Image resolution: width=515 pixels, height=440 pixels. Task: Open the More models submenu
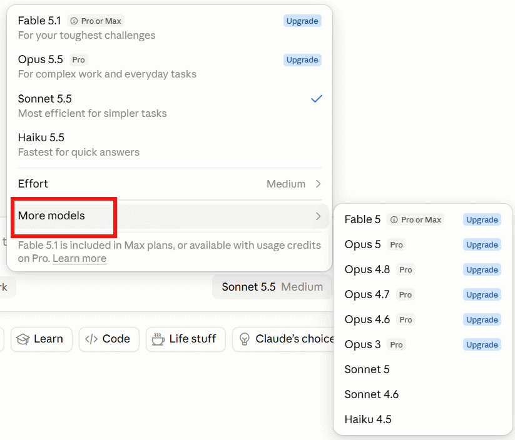click(x=170, y=216)
